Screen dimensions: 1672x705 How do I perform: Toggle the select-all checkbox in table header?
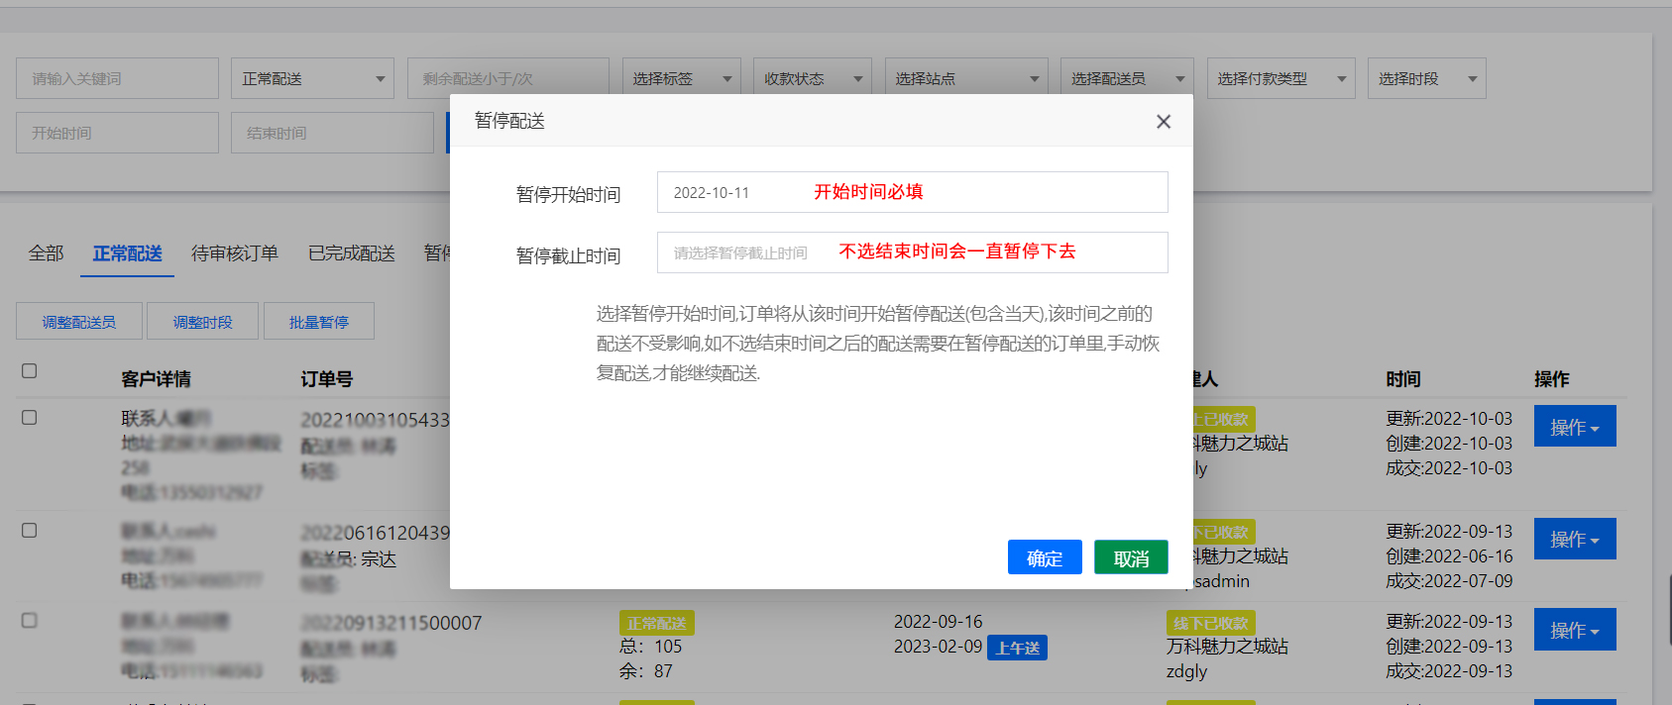tap(30, 370)
